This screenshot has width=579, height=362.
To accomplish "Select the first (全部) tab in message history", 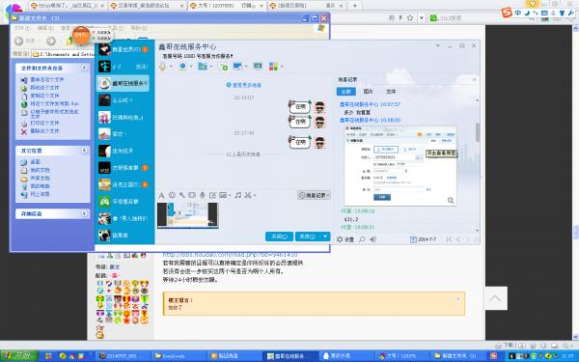I will pos(346,92).
